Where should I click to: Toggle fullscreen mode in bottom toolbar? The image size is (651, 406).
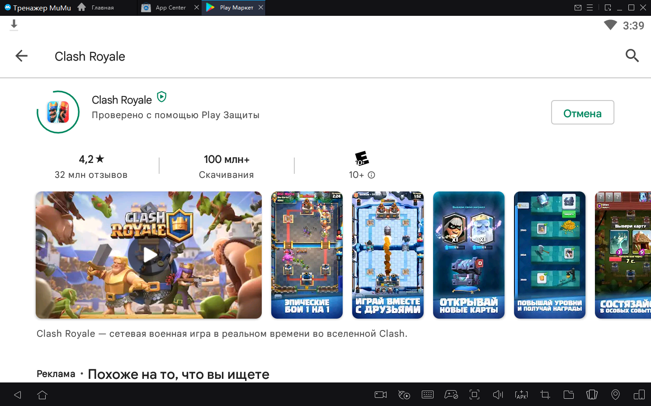click(474, 395)
